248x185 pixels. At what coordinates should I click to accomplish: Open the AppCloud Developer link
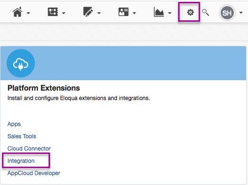click(x=34, y=173)
